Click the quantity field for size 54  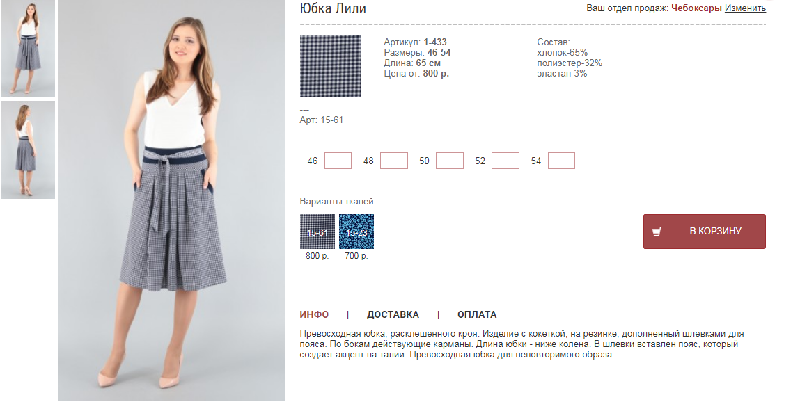point(561,161)
